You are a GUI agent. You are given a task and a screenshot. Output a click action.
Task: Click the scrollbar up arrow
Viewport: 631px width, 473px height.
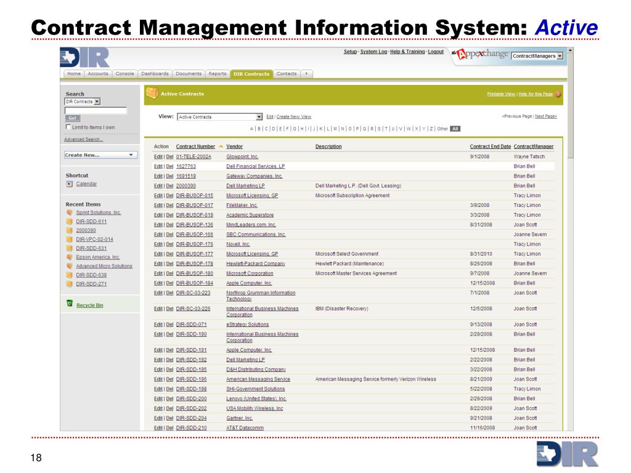(x=570, y=51)
